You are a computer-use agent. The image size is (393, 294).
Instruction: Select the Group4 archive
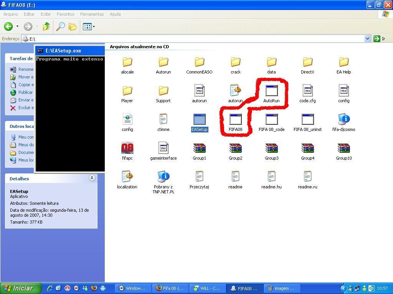pos(307,152)
